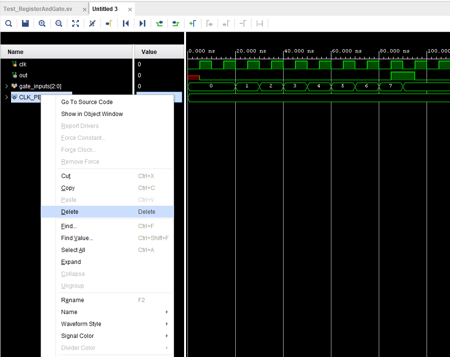
Task: Expand the gate_inputs[2:0] bus
Action: (7, 86)
